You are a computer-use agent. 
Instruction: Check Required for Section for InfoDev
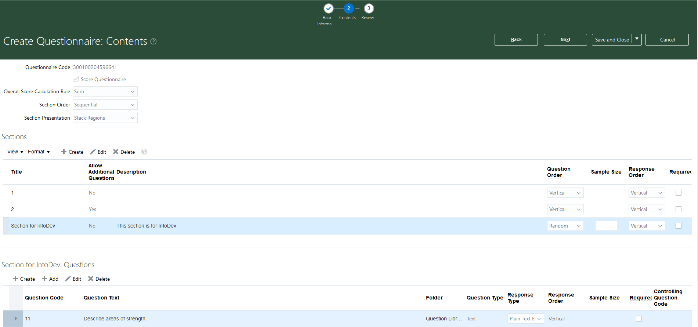679,226
